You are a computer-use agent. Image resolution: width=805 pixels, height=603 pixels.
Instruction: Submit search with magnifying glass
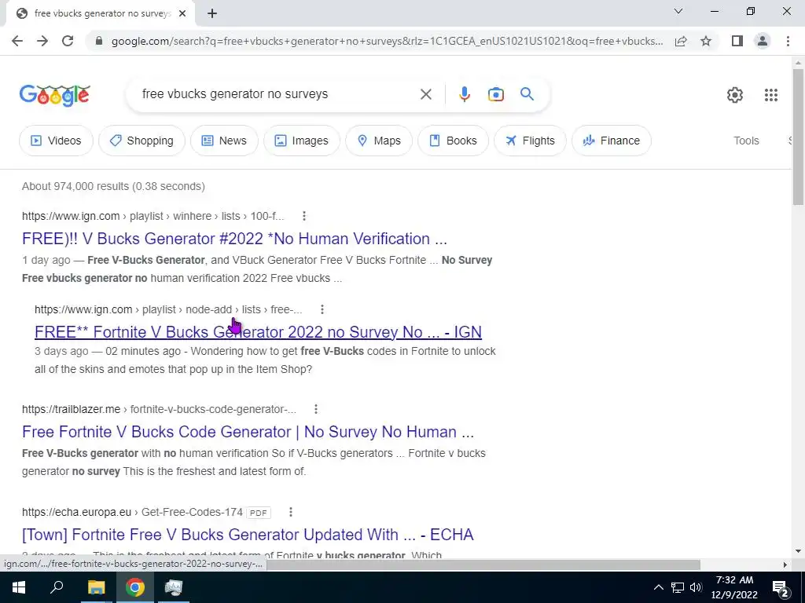[527, 94]
